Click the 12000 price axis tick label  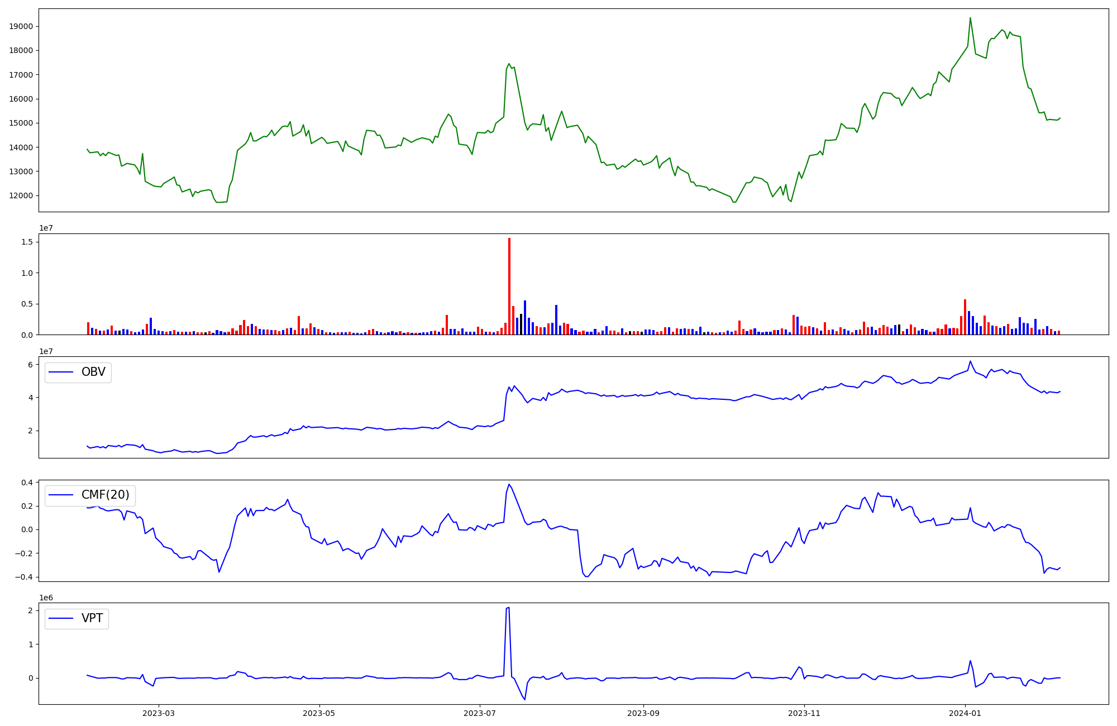[x=21, y=195]
